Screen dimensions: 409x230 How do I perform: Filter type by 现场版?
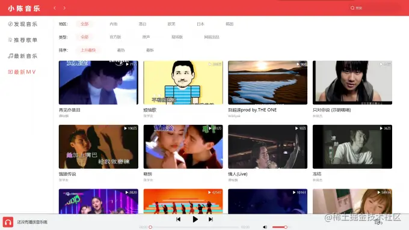pyautogui.click(x=177, y=37)
